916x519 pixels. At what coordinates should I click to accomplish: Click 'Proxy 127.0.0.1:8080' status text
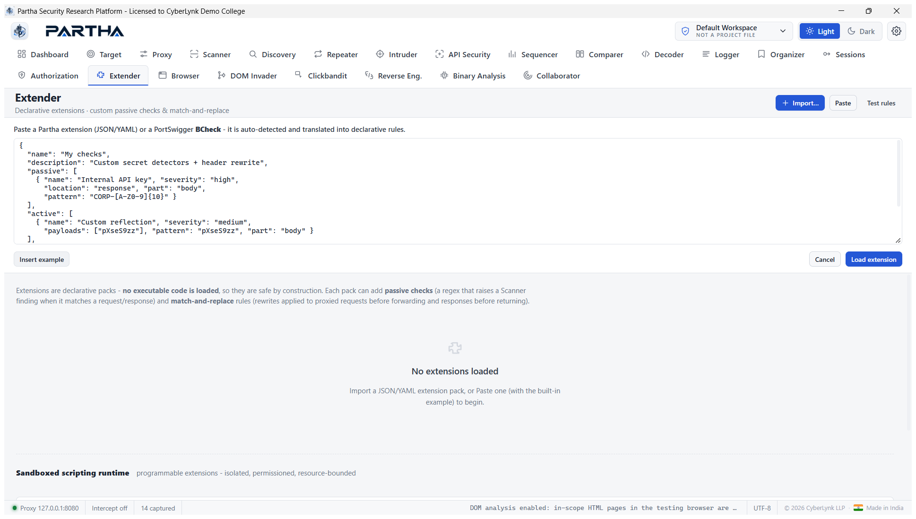[x=49, y=508]
